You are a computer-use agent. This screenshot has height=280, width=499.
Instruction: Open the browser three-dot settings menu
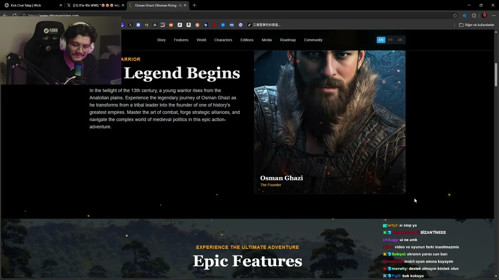(x=494, y=16)
